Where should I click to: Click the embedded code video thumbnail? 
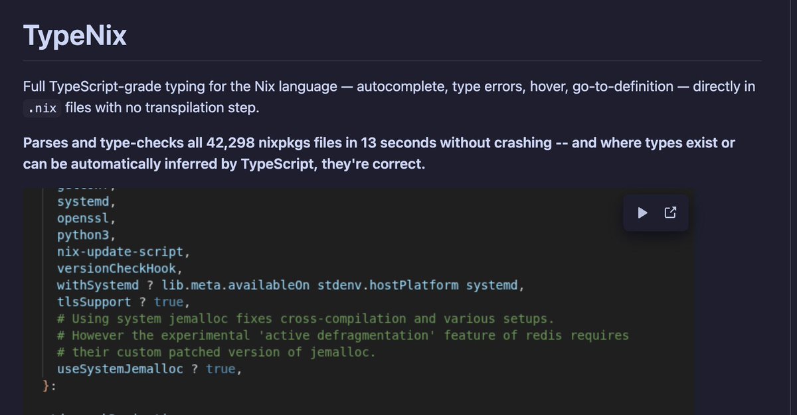point(359,301)
